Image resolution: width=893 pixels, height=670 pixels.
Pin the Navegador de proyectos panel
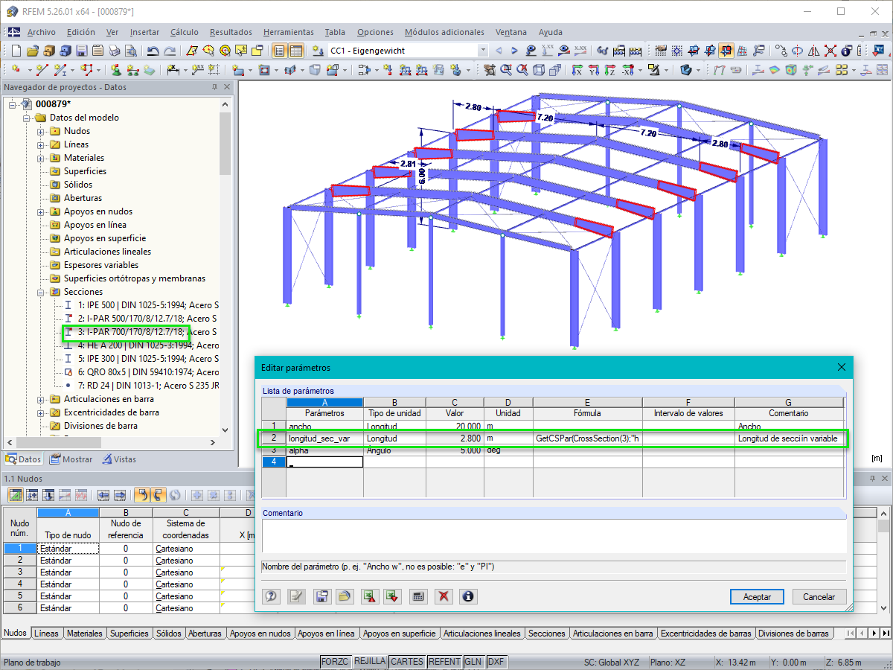coord(214,87)
